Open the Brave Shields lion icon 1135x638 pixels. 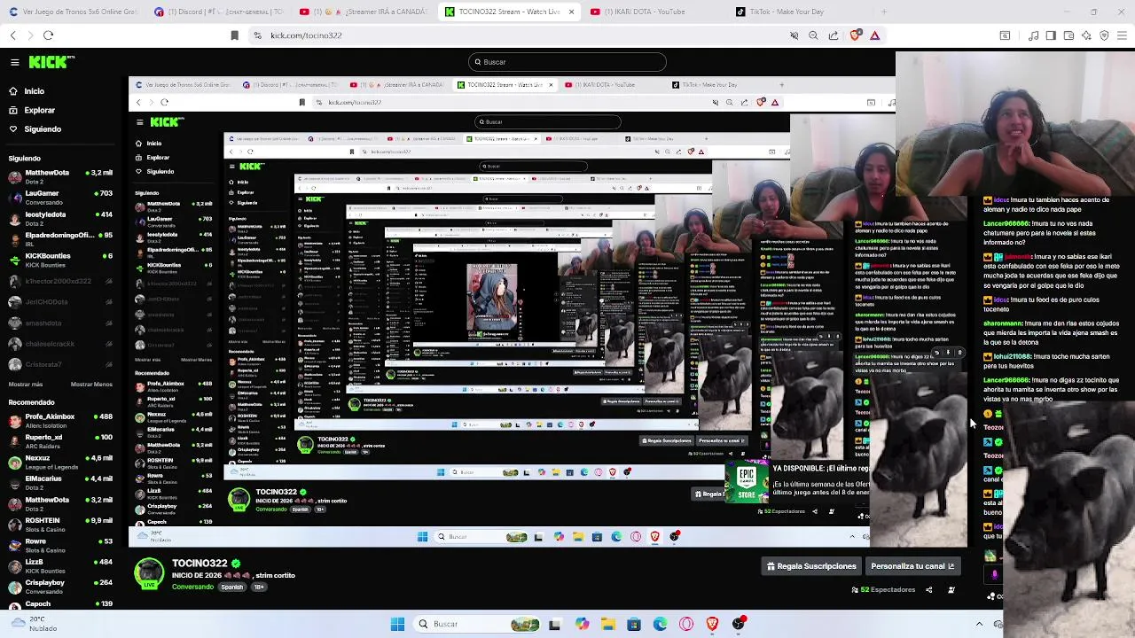pyautogui.click(x=855, y=35)
